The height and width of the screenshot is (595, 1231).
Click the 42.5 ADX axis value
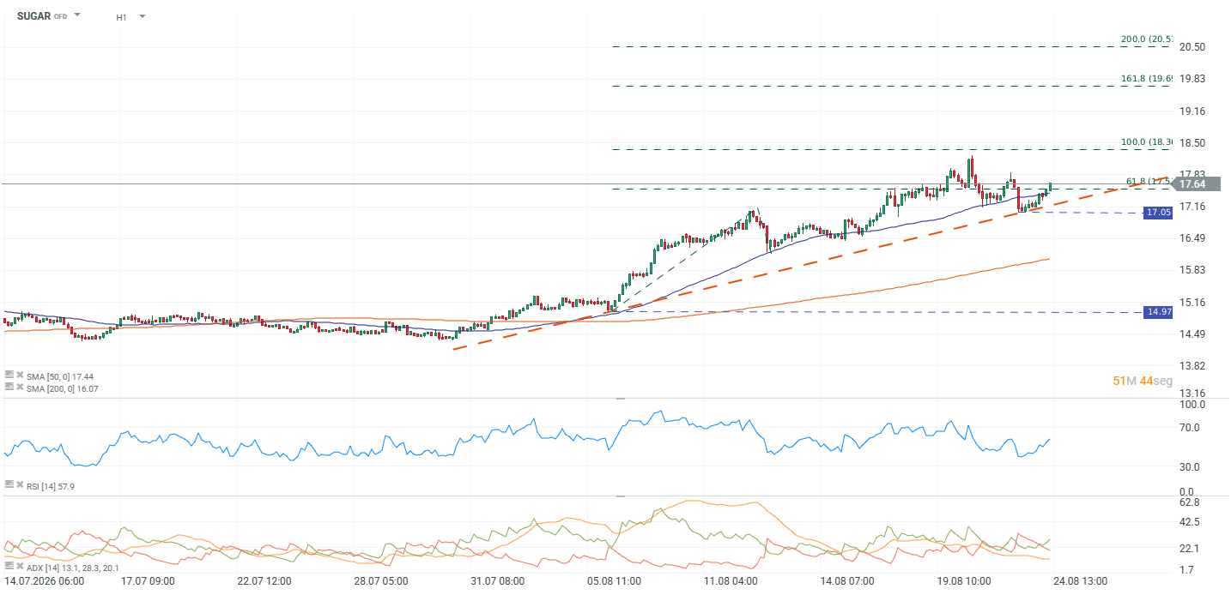coord(1190,522)
